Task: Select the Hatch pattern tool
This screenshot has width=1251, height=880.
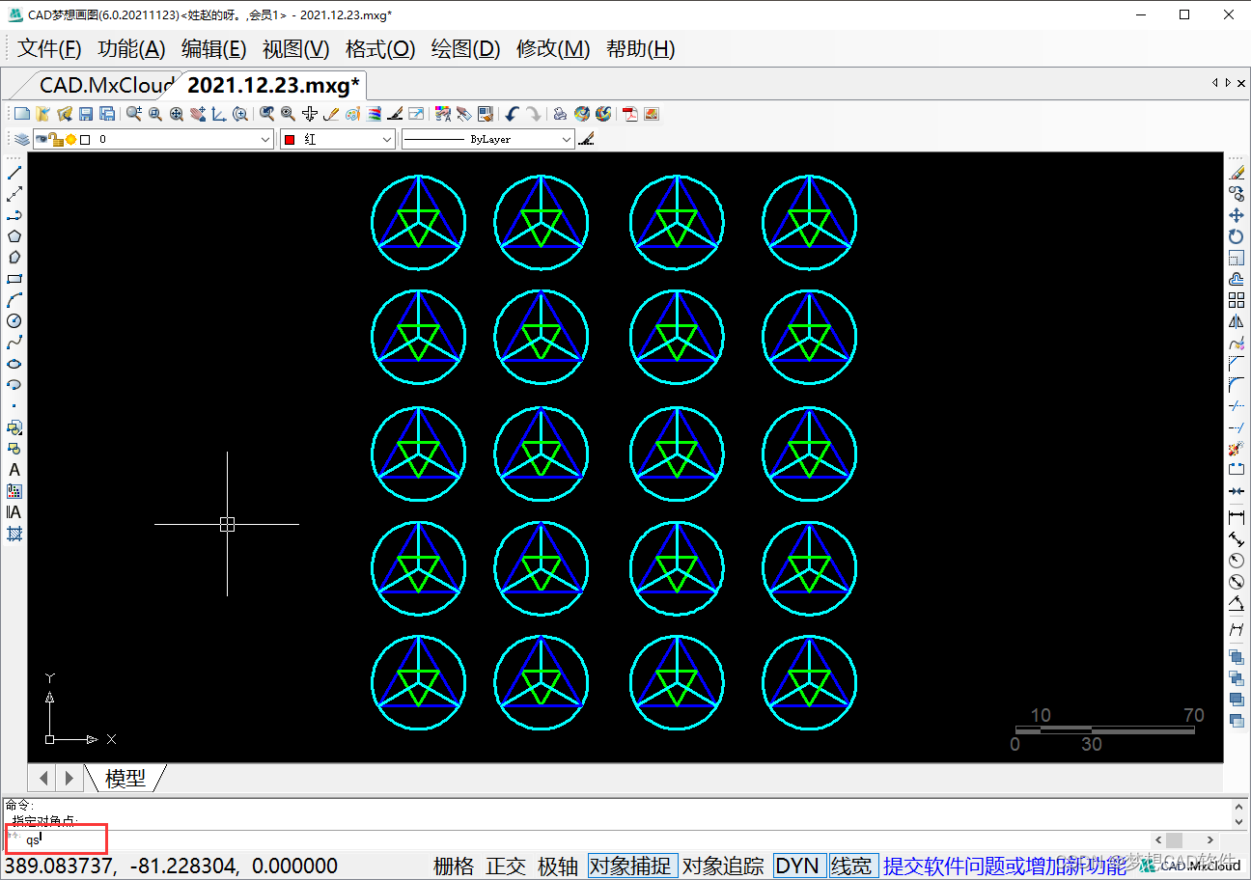Action: click(x=14, y=534)
